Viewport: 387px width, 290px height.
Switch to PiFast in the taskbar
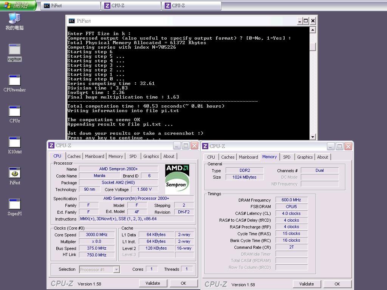tap(70, 6)
